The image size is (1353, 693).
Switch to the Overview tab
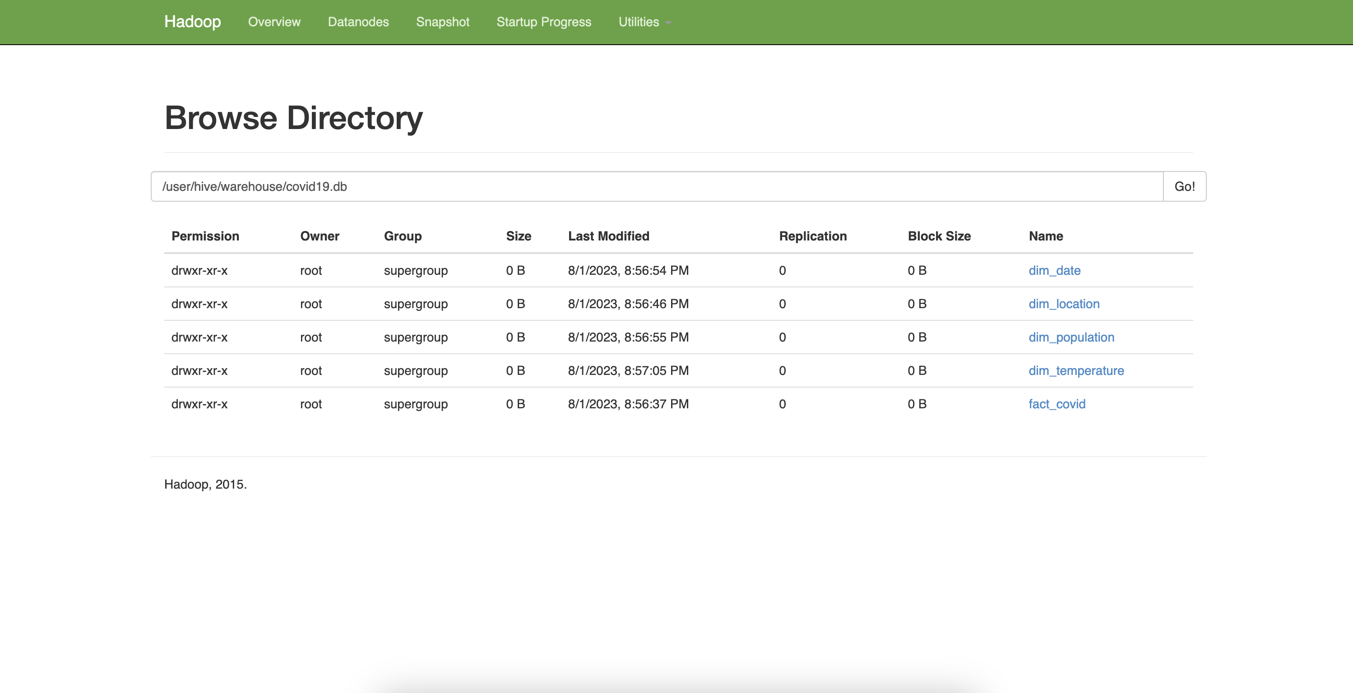tap(273, 22)
